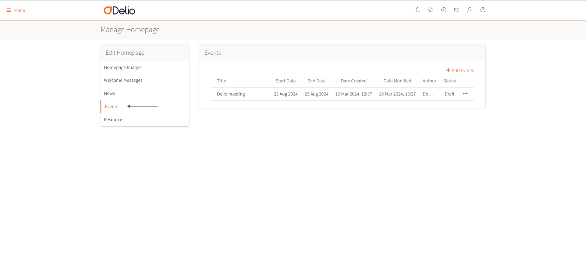Image resolution: width=586 pixels, height=253 pixels.
Task: Open the News section
Action: 109,93
